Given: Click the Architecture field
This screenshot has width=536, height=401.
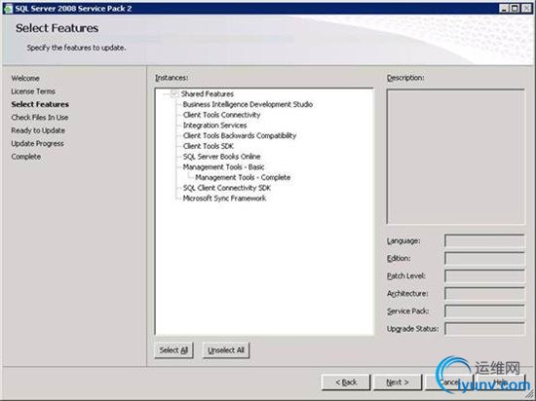Looking at the screenshot, I should [x=484, y=294].
